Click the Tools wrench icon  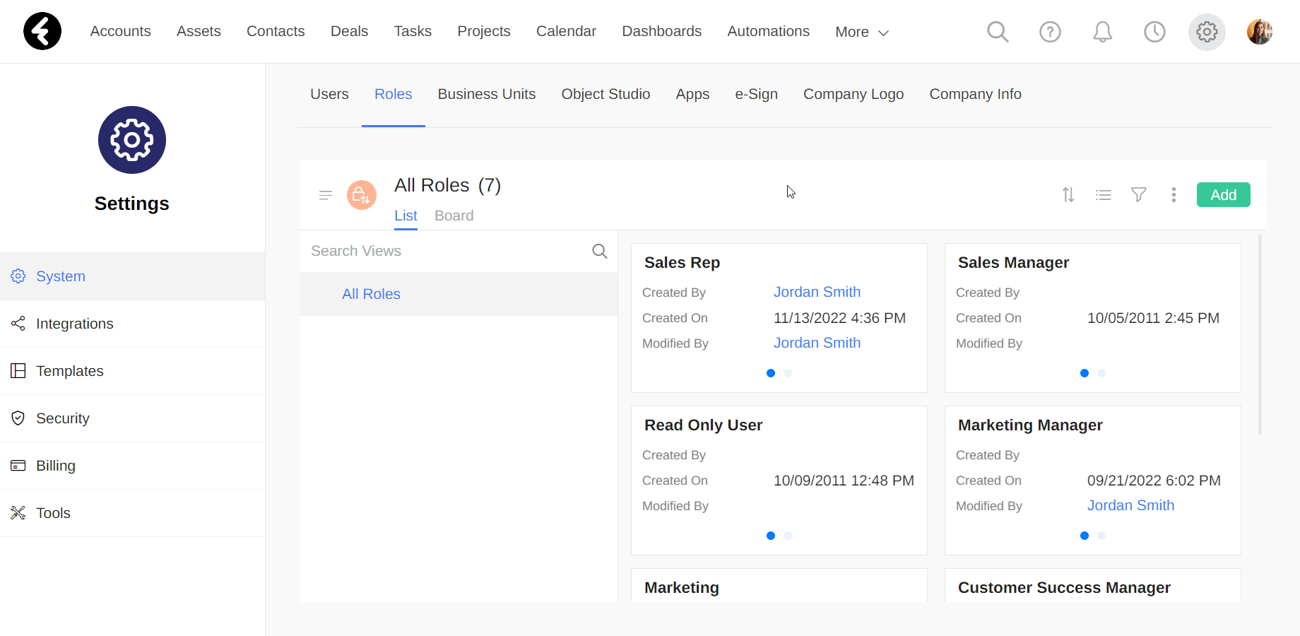click(18, 513)
